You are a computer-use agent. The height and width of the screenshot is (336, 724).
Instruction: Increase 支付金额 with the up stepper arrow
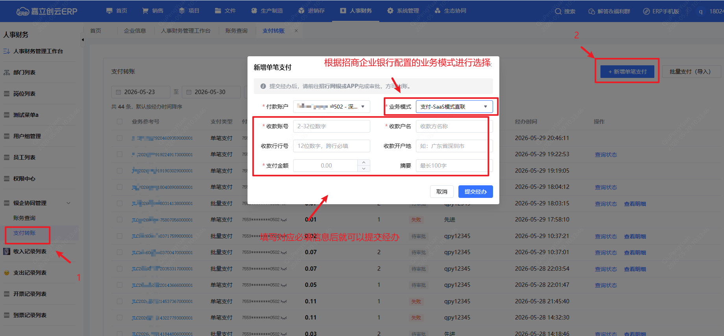(x=364, y=162)
